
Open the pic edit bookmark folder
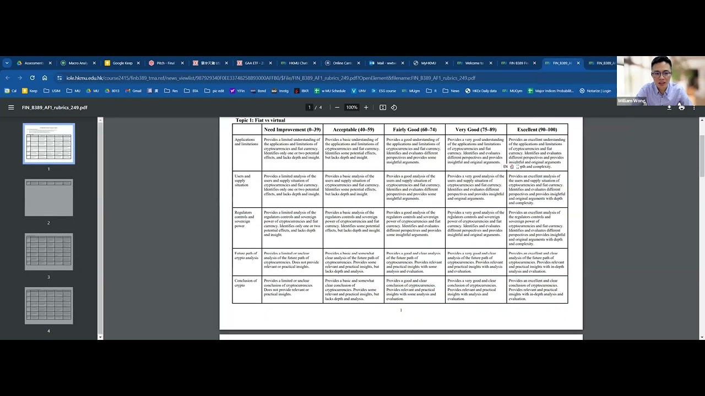pos(214,91)
